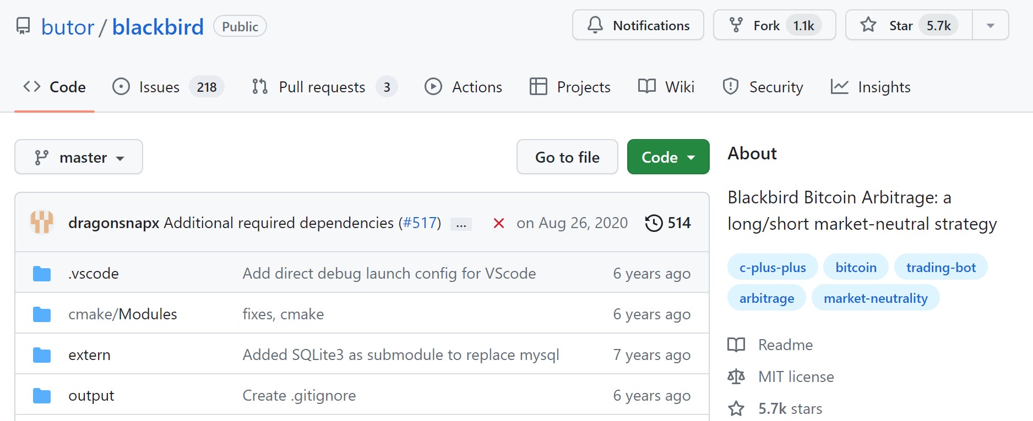Image resolution: width=1033 pixels, height=421 pixels.
Task: Open the Pull requests tab
Action: tap(324, 87)
